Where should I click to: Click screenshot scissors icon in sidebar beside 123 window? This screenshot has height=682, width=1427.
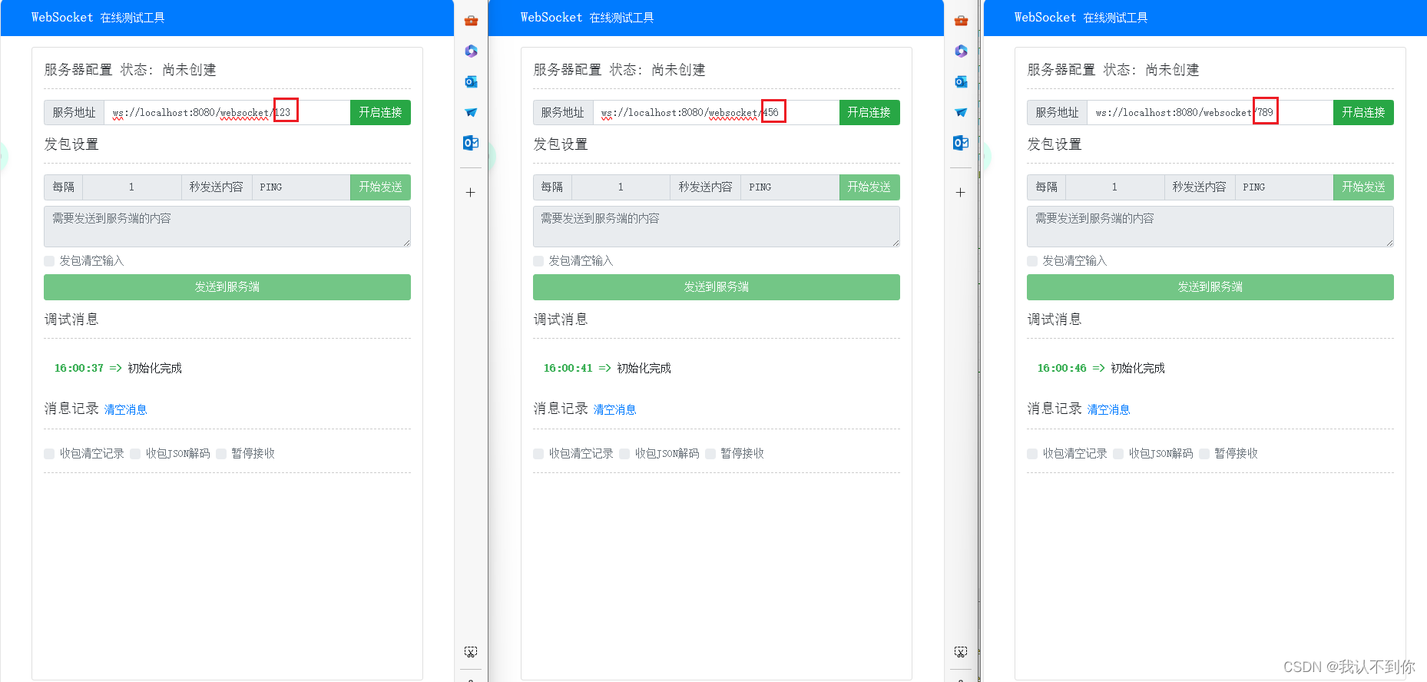tap(471, 651)
